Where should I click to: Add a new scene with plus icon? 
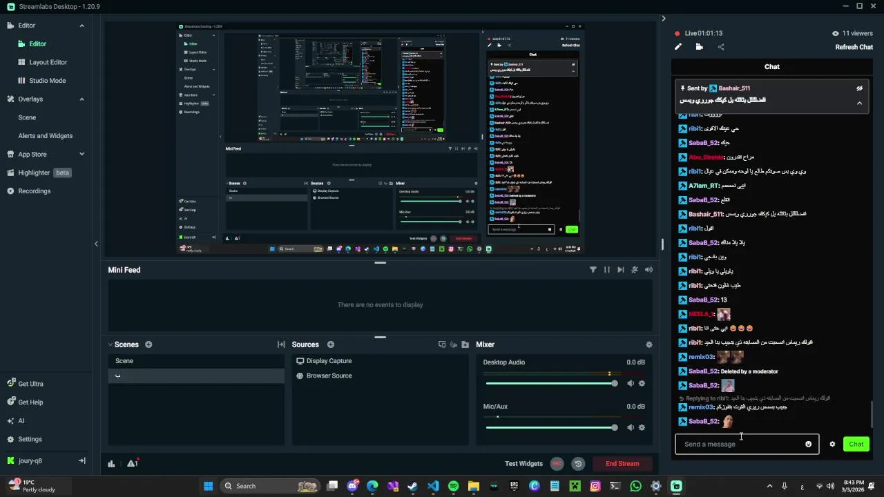(148, 344)
